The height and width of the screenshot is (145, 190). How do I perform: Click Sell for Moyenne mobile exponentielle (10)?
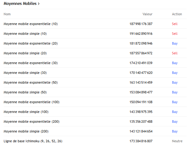pyautogui.click(x=175, y=24)
